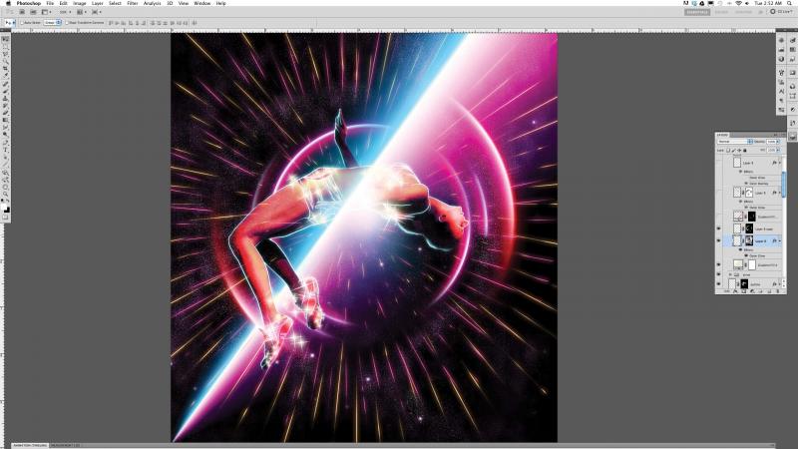Select the Eraser tool

(x=6, y=112)
